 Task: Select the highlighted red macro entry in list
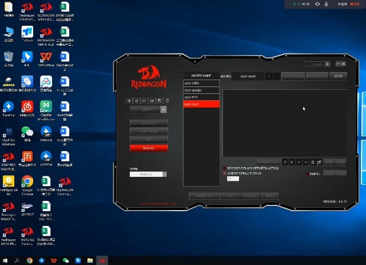pos(201,104)
